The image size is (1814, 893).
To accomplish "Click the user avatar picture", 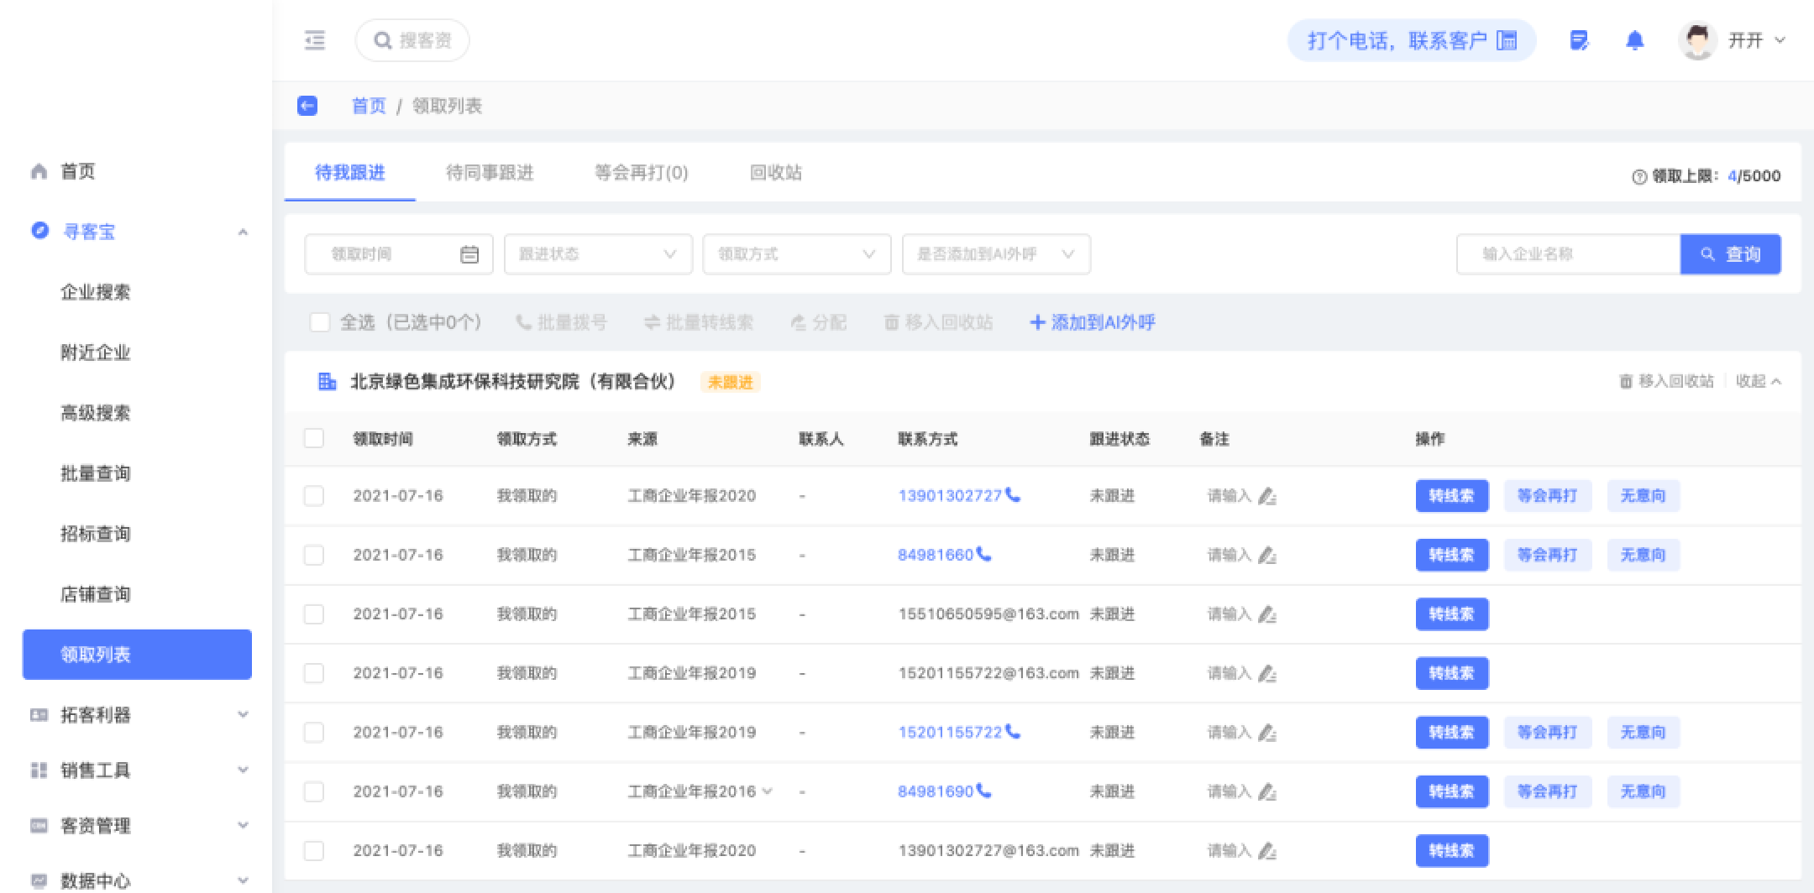I will (1697, 40).
